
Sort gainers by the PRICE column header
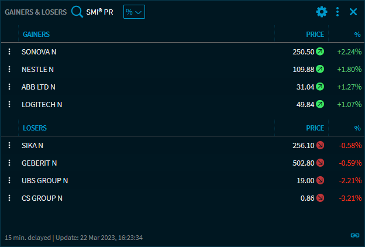coord(315,35)
